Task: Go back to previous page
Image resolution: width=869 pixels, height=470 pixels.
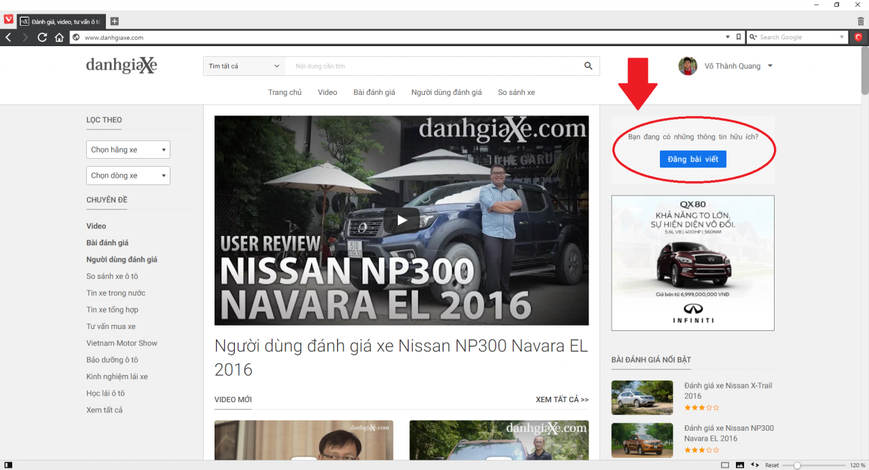Action: click(x=9, y=37)
